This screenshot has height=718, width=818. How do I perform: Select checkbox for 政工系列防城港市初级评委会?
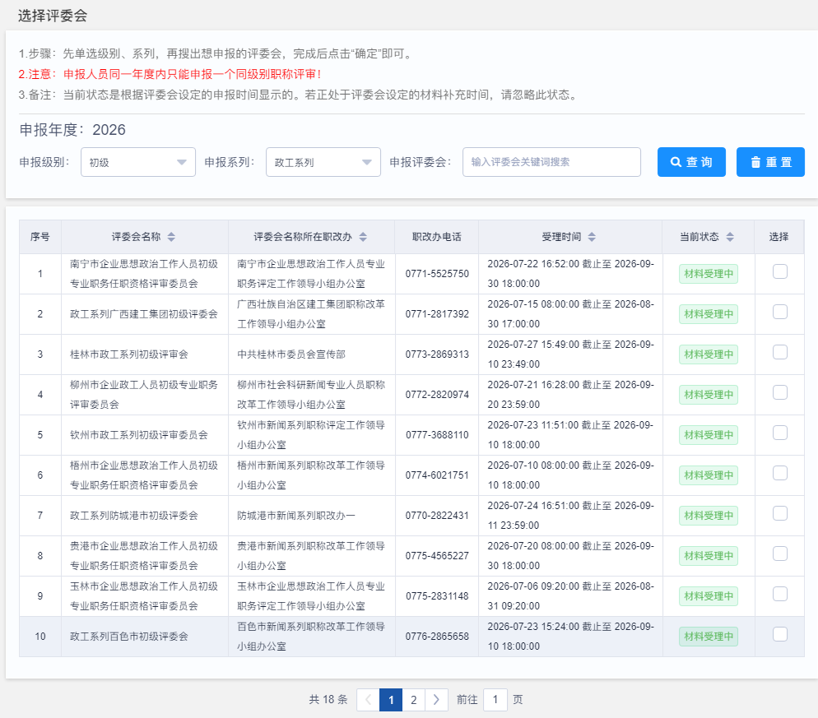[780, 513]
